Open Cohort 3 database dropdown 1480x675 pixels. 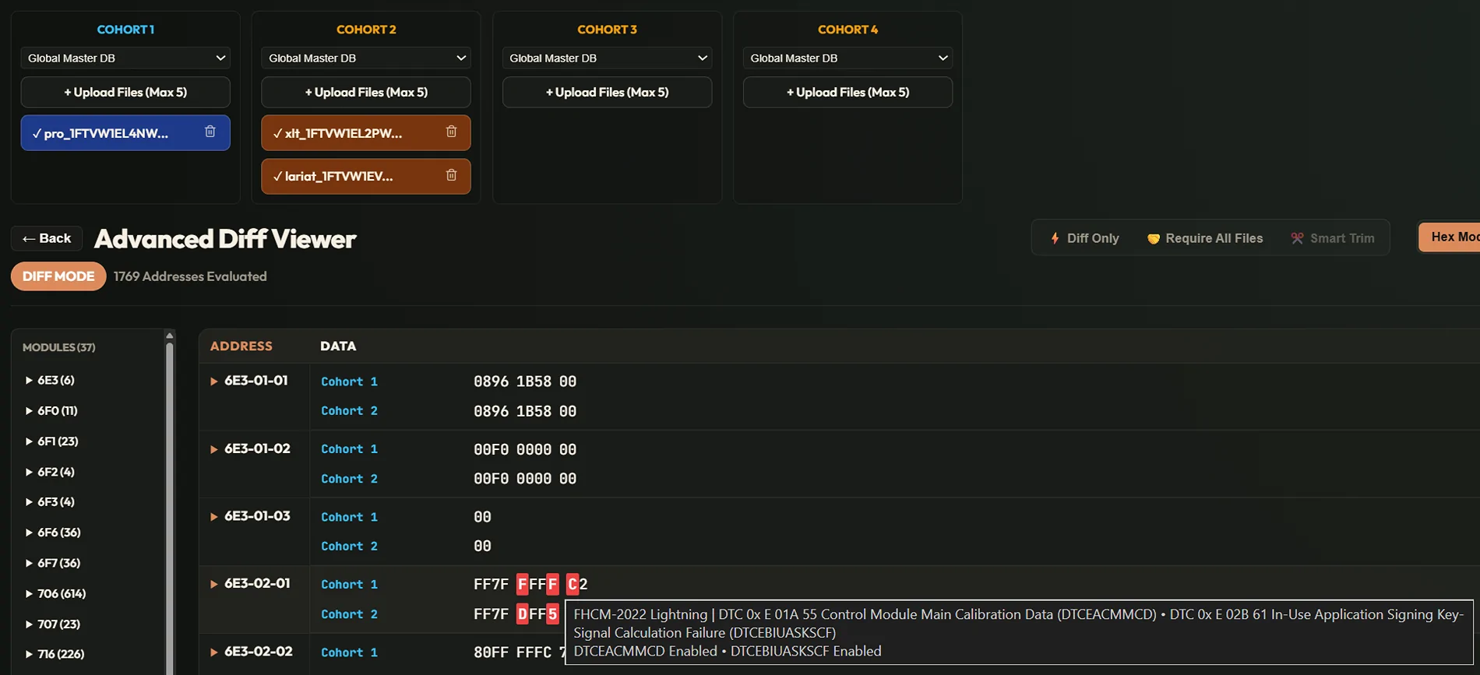tap(607, 58)
